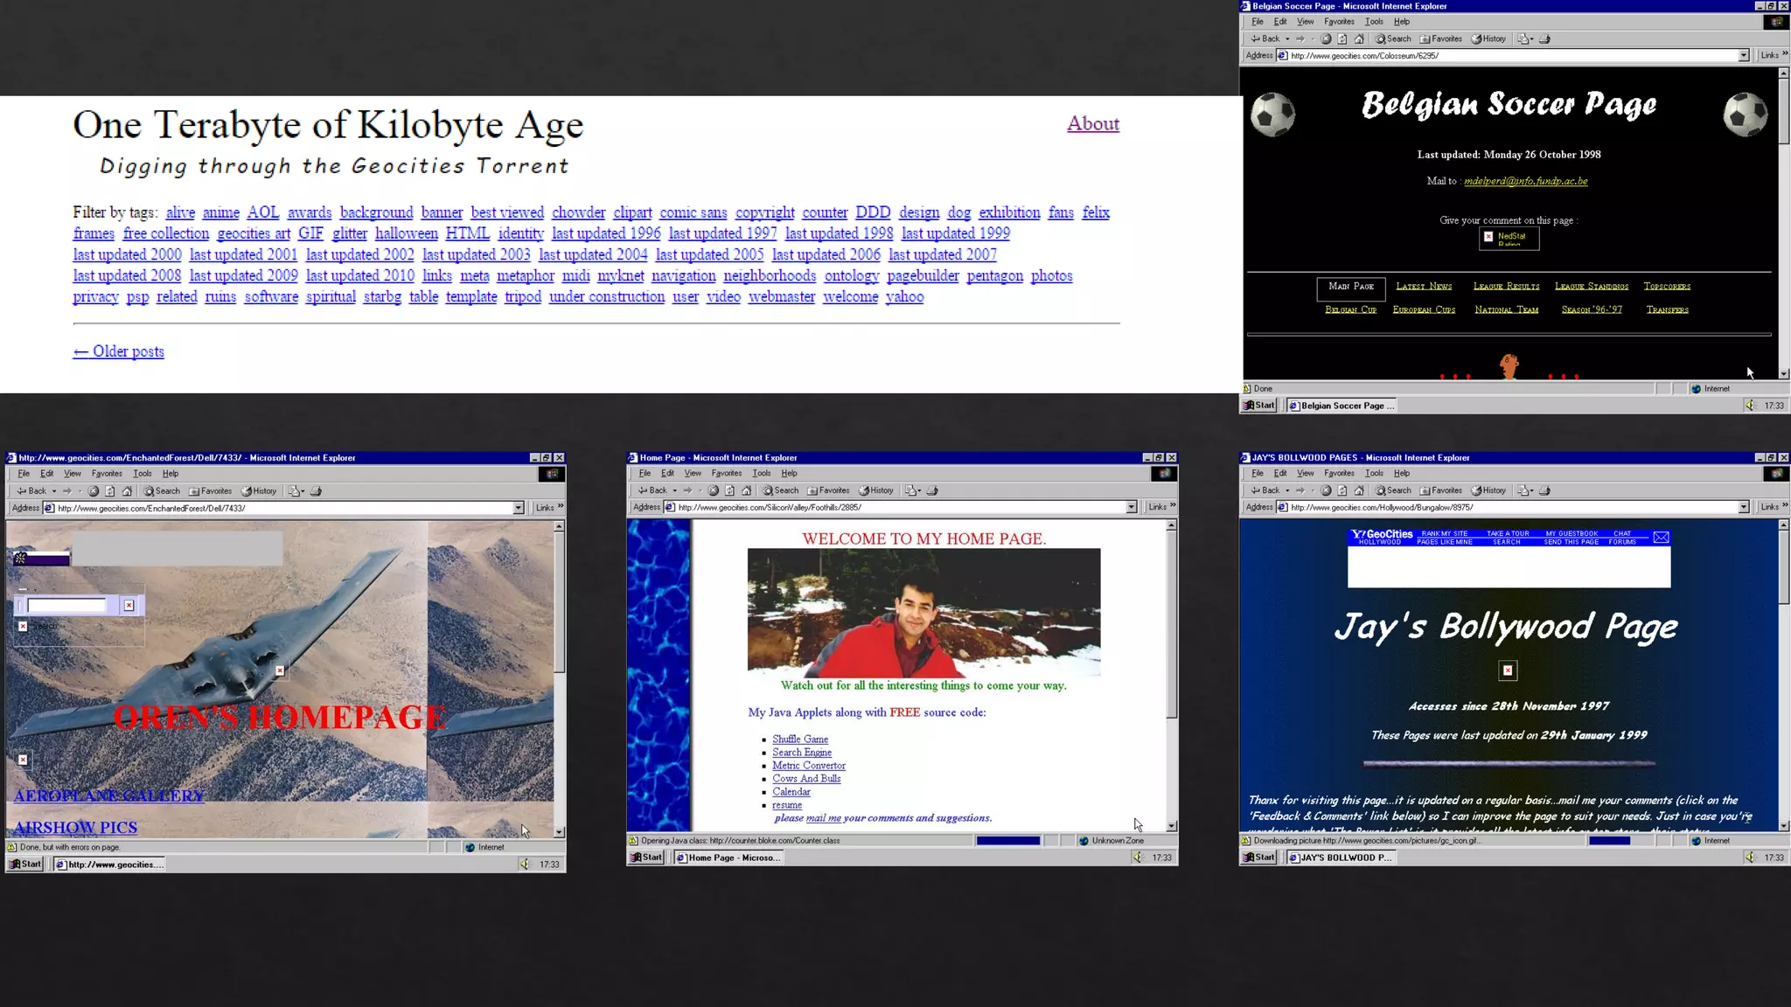Expand Links chevron in EnchantedForest window

(561, 507)
